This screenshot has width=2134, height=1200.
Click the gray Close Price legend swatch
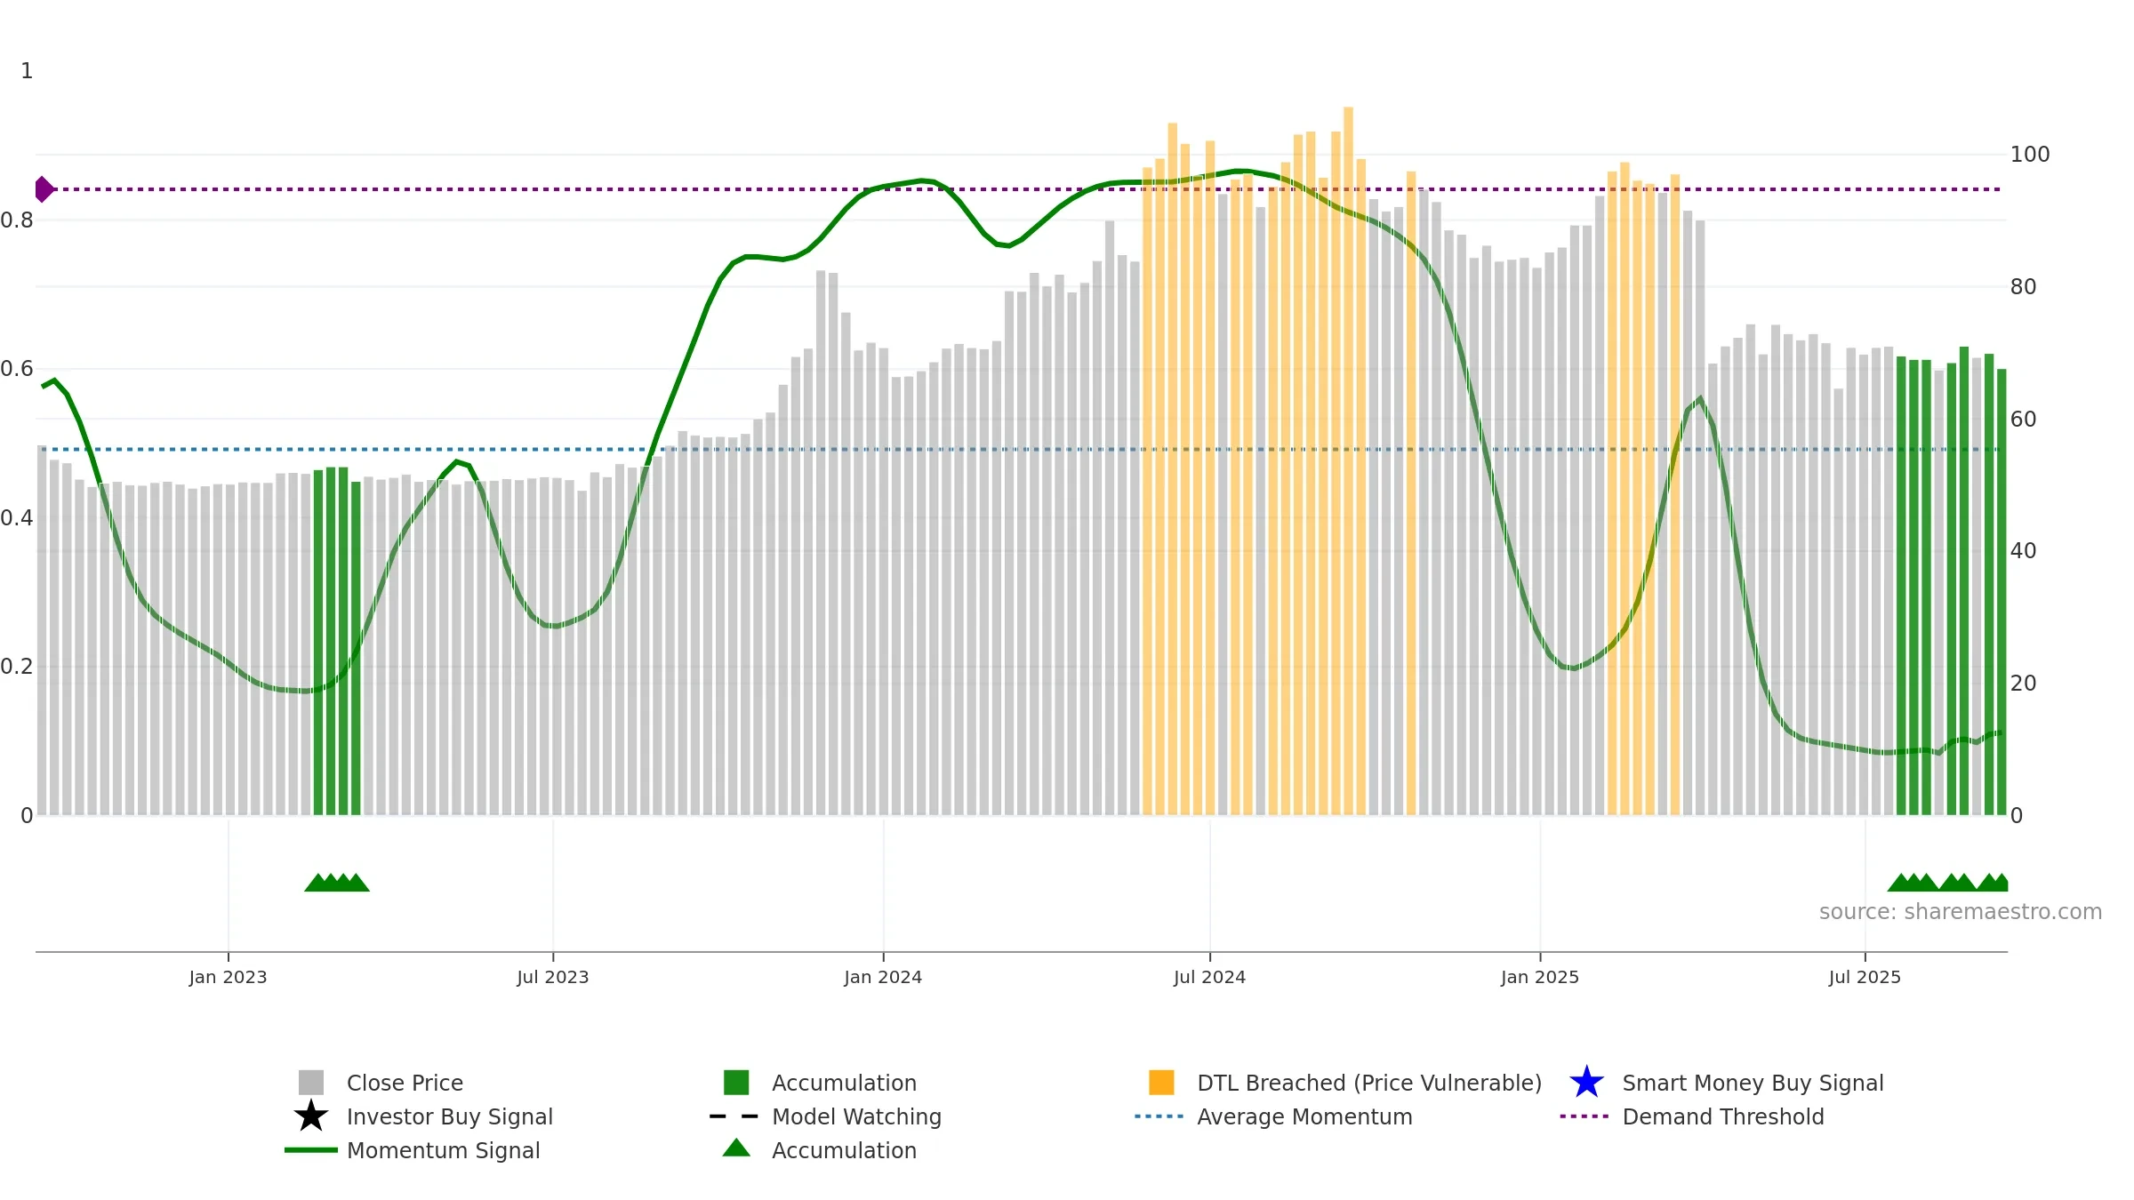click(x=311, y=1083)
